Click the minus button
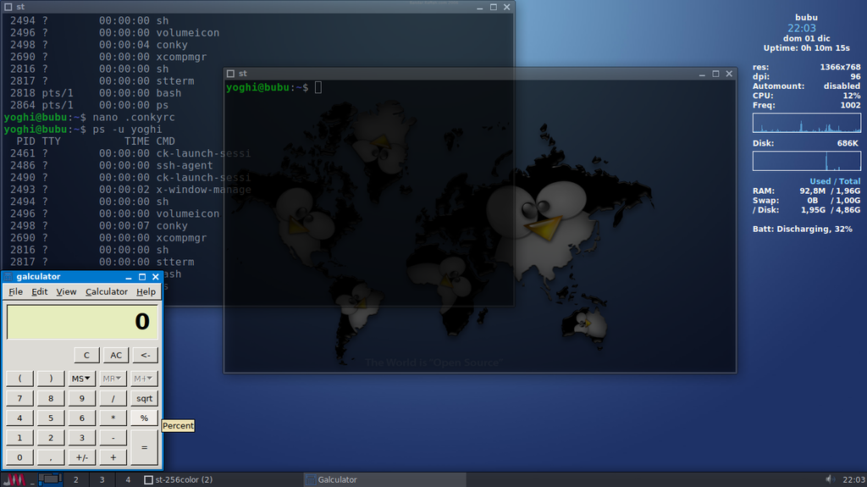This screenshot has height=487, width=867. 113,438
